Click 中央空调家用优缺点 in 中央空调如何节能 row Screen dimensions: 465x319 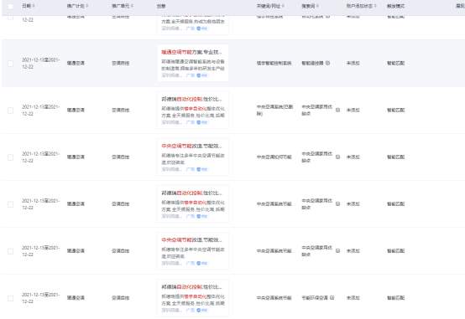click(x=316, y=157)
